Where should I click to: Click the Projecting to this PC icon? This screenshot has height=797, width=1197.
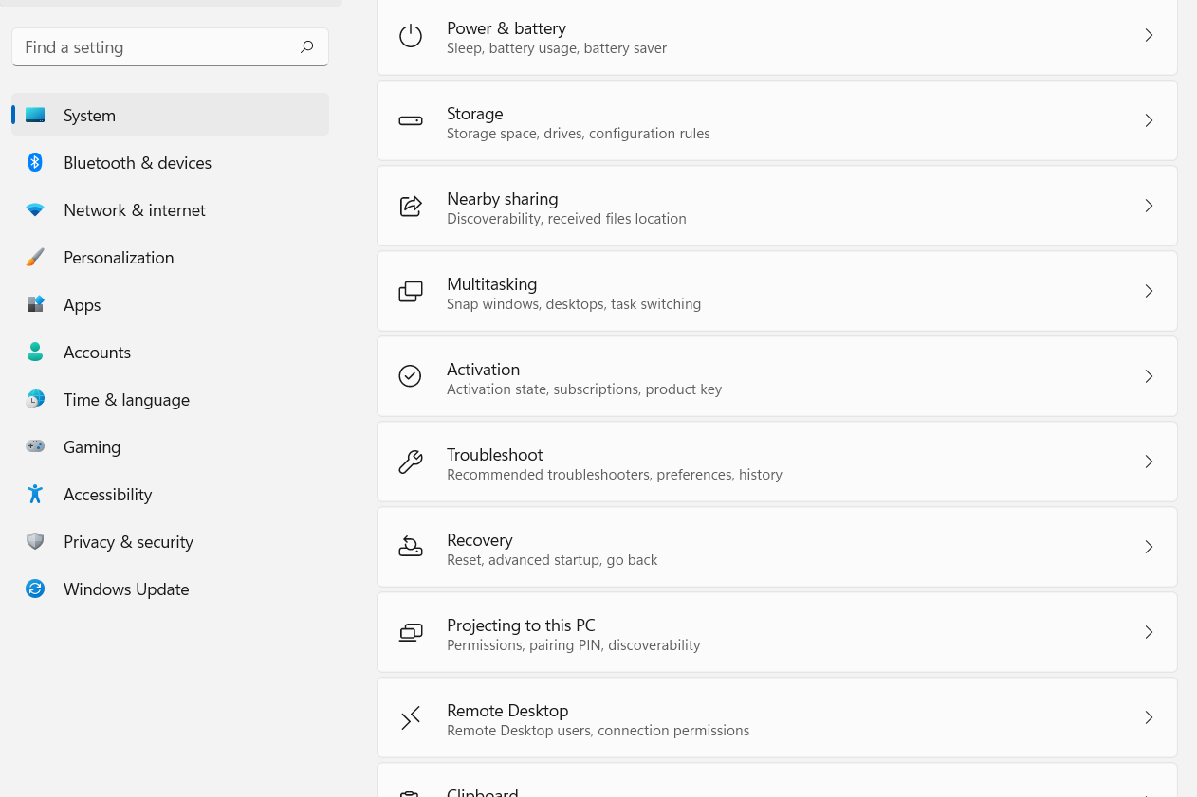[410, 633]
